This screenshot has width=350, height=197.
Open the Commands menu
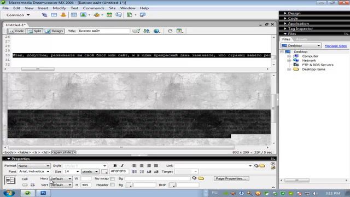coord(94,8)
